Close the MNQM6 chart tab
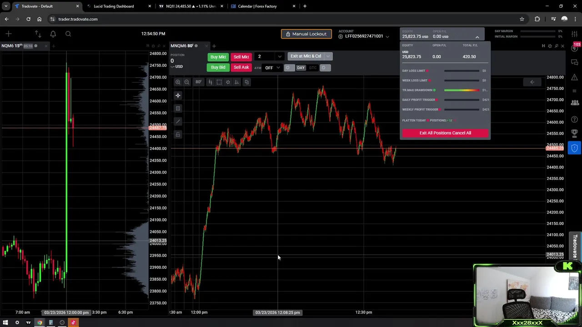Image resolution: width=582 pixels, height=327 pixels. [x=206, y=46]
